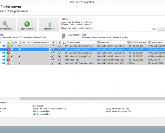Open the bps destination server link
This screenshot has height=133, width=165.
pos(84,35)
